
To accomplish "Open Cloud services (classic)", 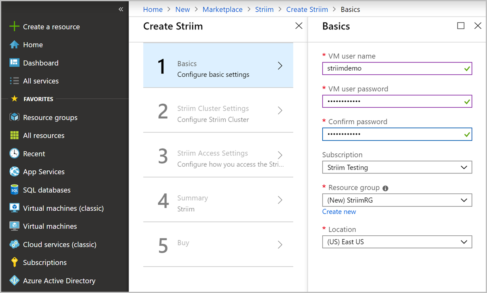I will click(14, 244).
